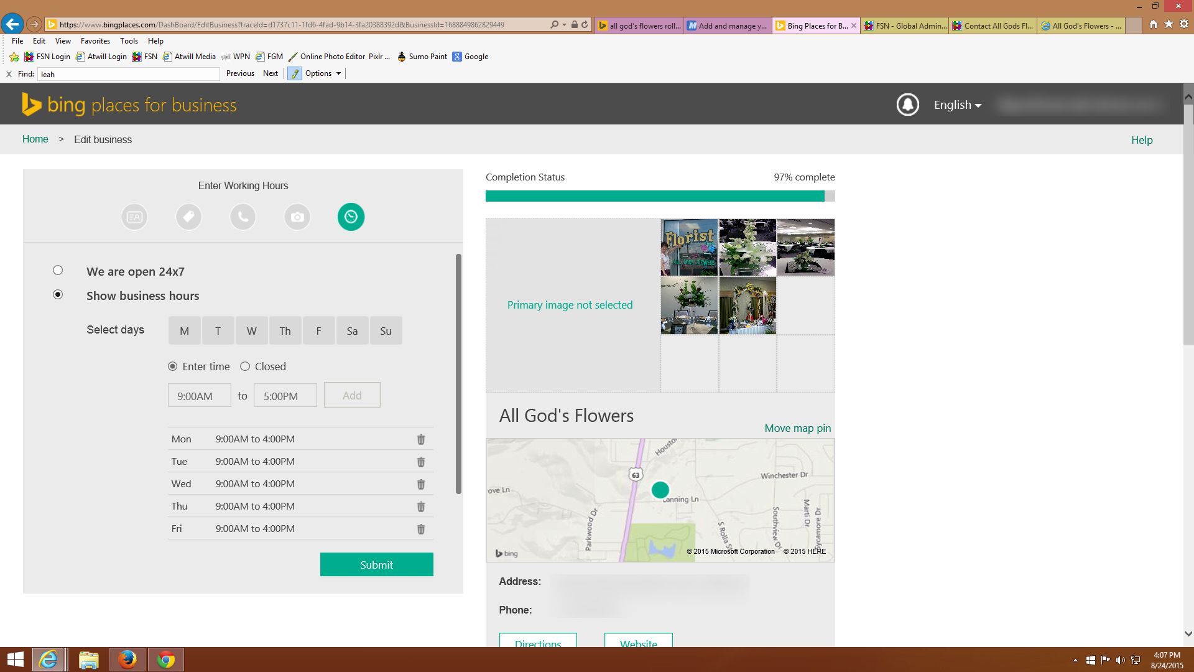Select the Florist storefront photo thumbnail
1194x672 pixels.
click(689, 247)
